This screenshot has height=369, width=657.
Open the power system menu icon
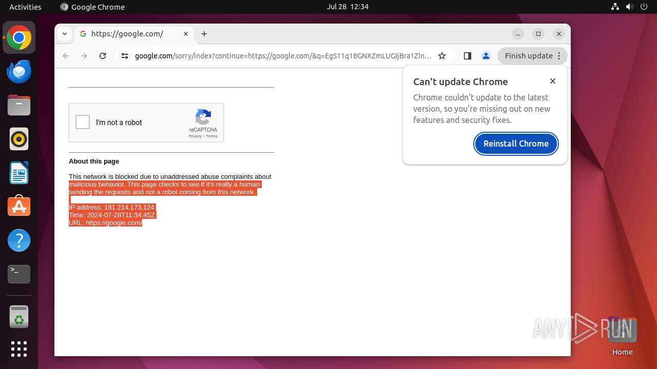click(x=644, y=7)
